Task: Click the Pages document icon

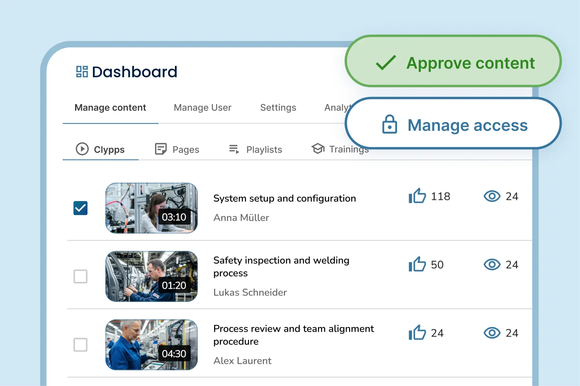Action: (x=161, y=149)
